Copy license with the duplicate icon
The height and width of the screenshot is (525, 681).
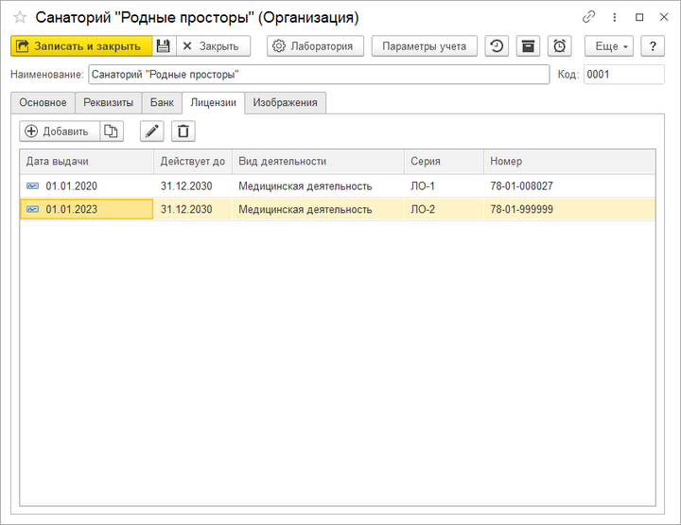point(112,131)
